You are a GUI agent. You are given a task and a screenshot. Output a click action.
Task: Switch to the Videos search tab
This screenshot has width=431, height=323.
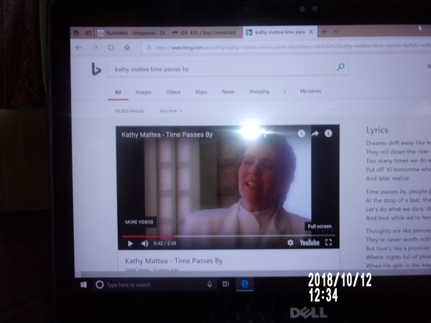[173, 92]
